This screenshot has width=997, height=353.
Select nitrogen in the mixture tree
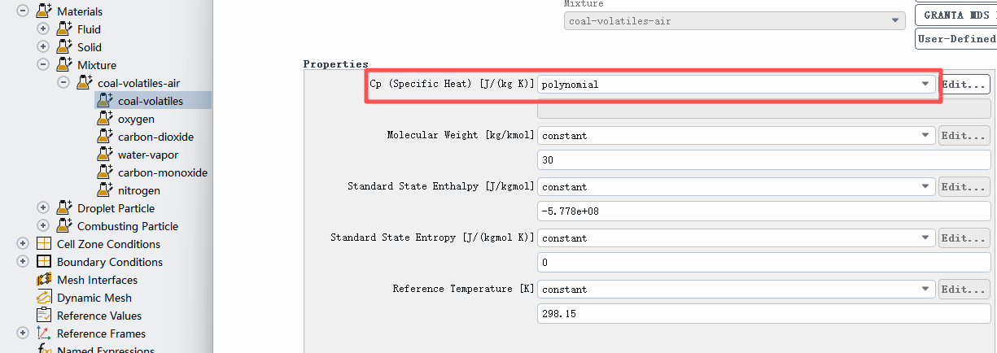[x=138, y=190]
